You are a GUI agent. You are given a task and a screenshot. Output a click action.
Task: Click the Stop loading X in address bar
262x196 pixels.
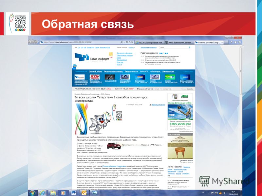132,42
